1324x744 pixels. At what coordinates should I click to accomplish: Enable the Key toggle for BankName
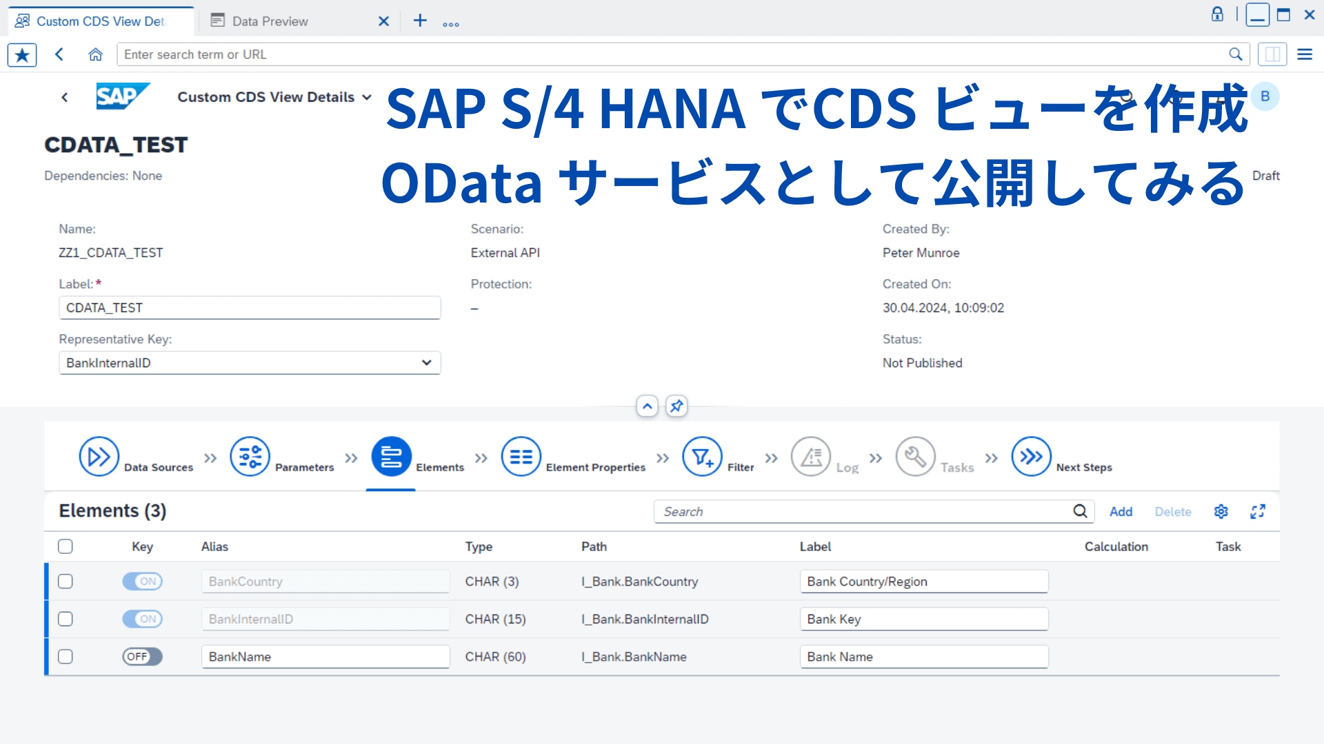click(x=142, y=657)
